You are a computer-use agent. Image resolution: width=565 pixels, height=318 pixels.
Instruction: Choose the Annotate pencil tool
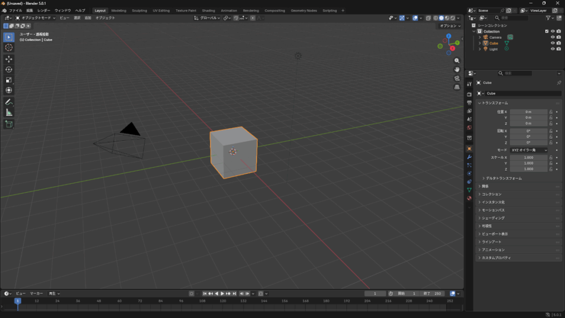click(x=9, y=102)
